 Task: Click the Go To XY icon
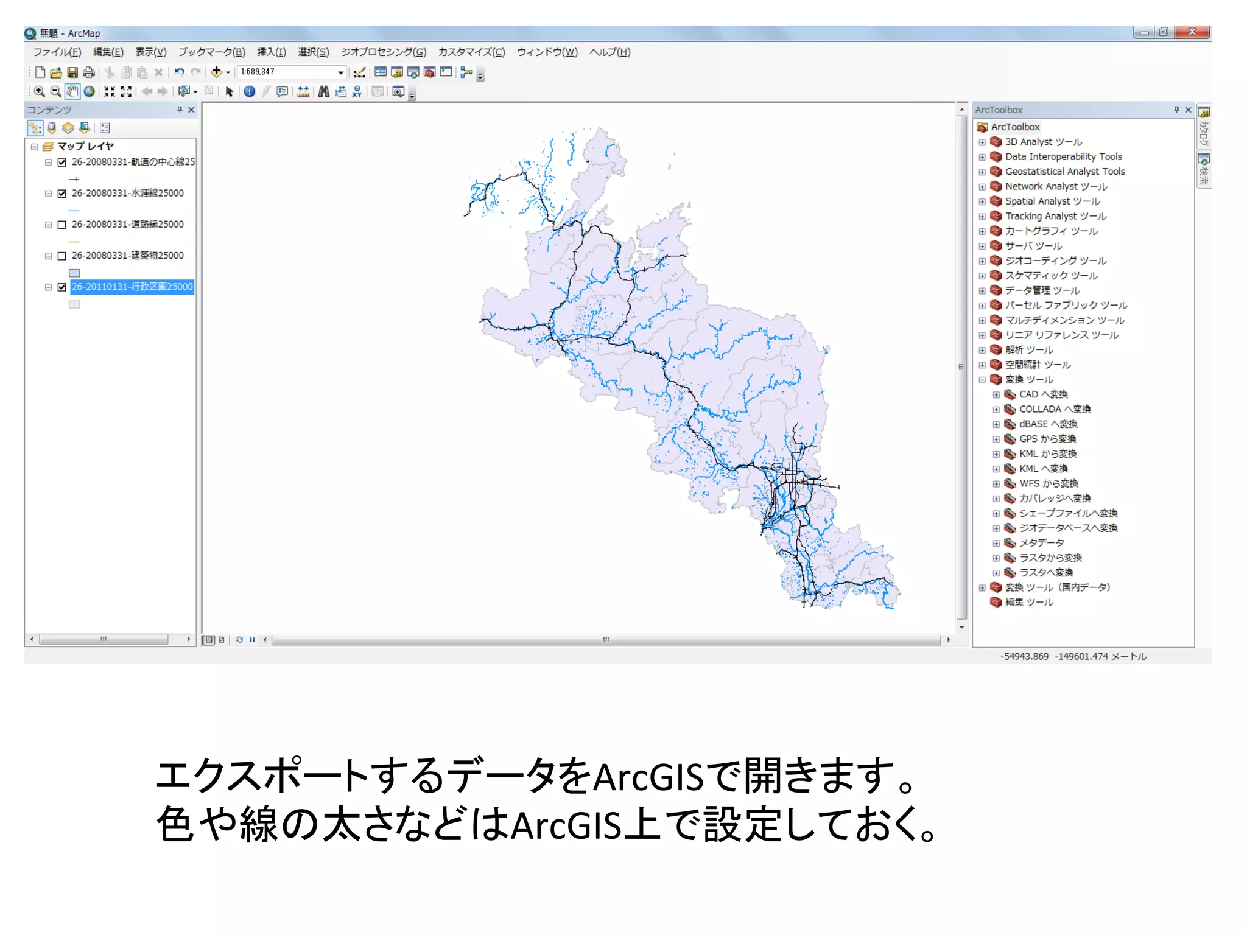[357, 91]
